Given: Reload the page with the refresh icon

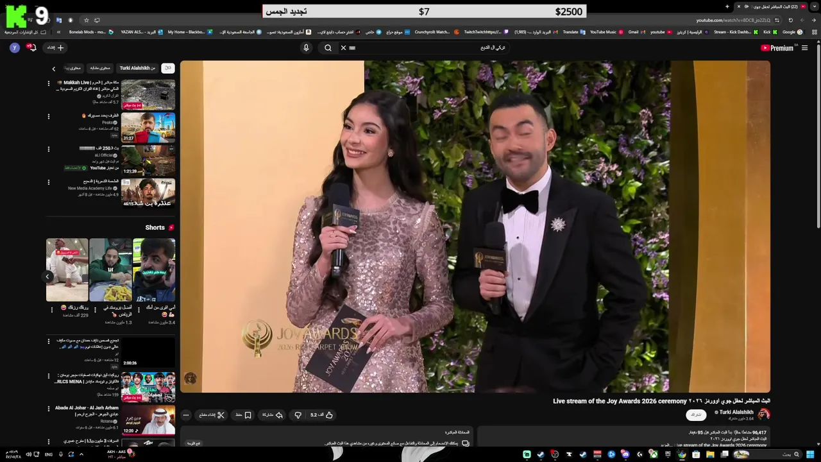Looking at the screenshot, I should tap(790, 20).
